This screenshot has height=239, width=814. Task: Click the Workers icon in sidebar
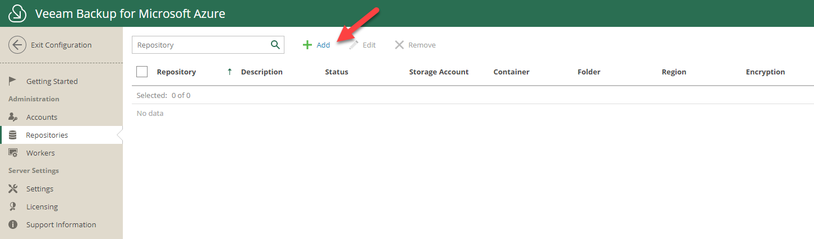click(13, 153)
